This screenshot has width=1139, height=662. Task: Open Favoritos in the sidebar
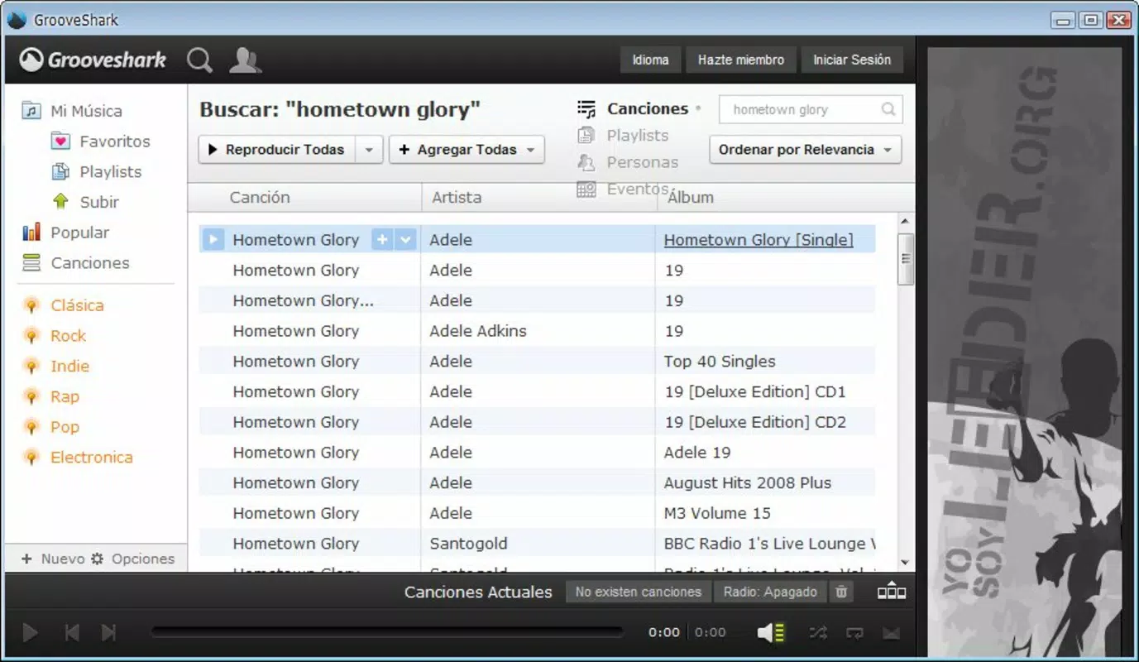coord(101,142)
